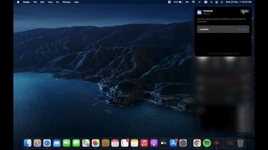Image resolution: width=268 pixels, height=150 pixels.
Task: Open the Edit menu
Action: coord(42,2)
